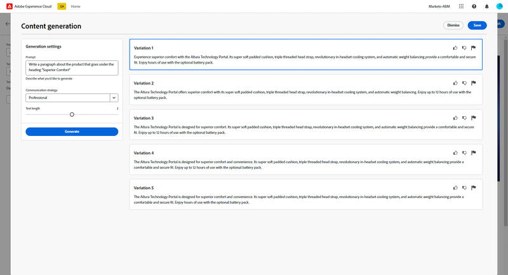Open the app switcher grid icon
The image size is (508, 275).
tap(461, 6)
